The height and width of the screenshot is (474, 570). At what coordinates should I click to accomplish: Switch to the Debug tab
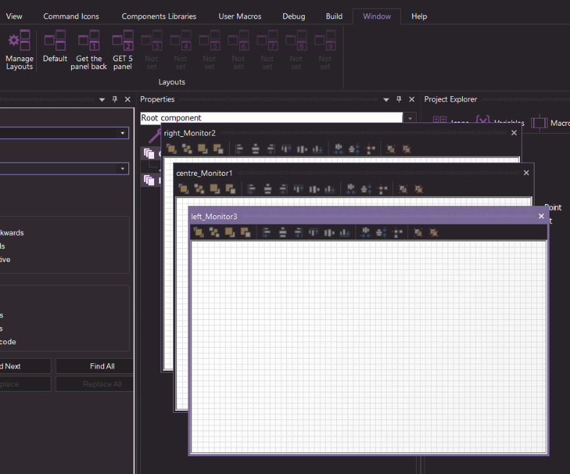(294, 16)
